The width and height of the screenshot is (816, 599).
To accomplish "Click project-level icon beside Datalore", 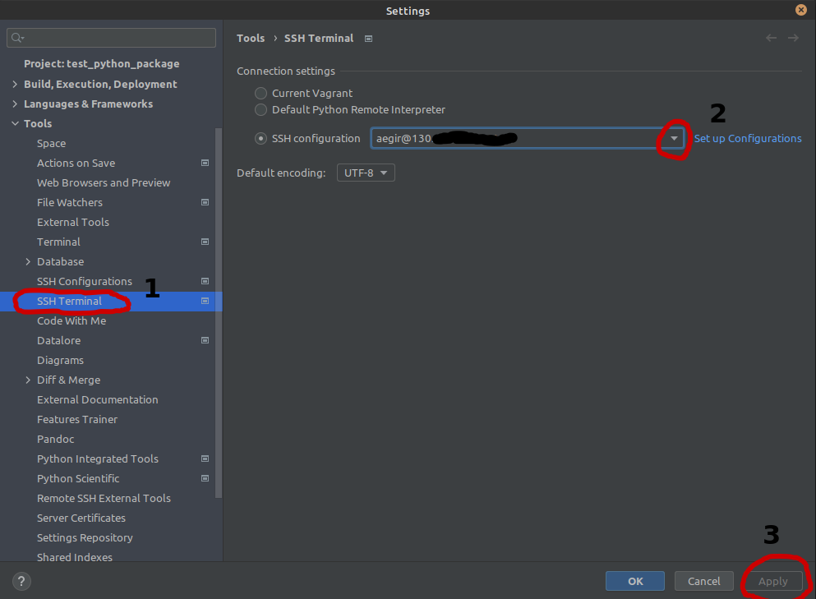I will point(205,340).
